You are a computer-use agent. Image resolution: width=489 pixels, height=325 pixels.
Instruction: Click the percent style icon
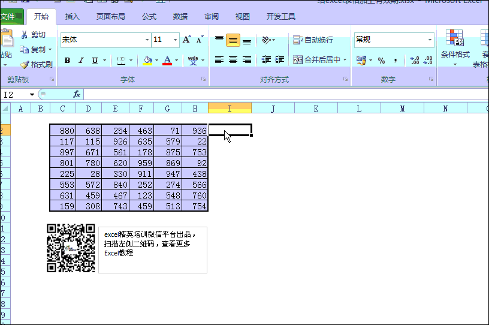coord(381,60)
